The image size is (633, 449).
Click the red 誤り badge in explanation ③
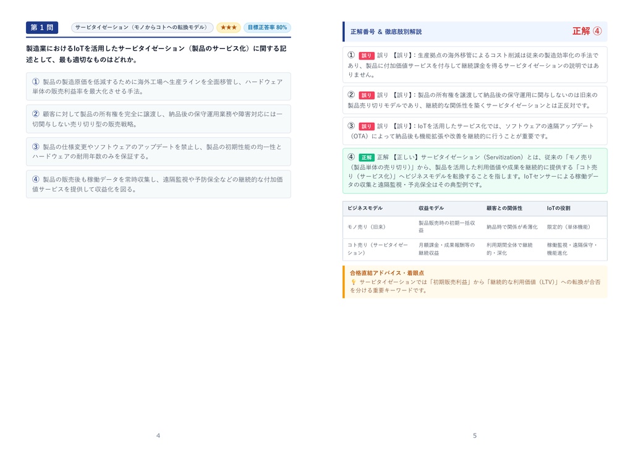click(x=366, y=126)
